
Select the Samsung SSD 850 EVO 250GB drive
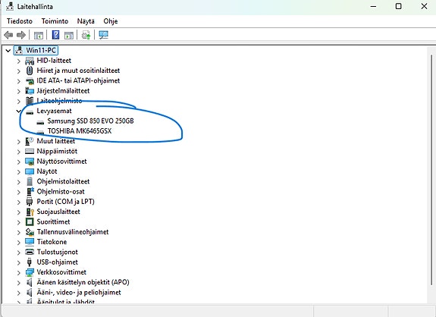(90, 121)
